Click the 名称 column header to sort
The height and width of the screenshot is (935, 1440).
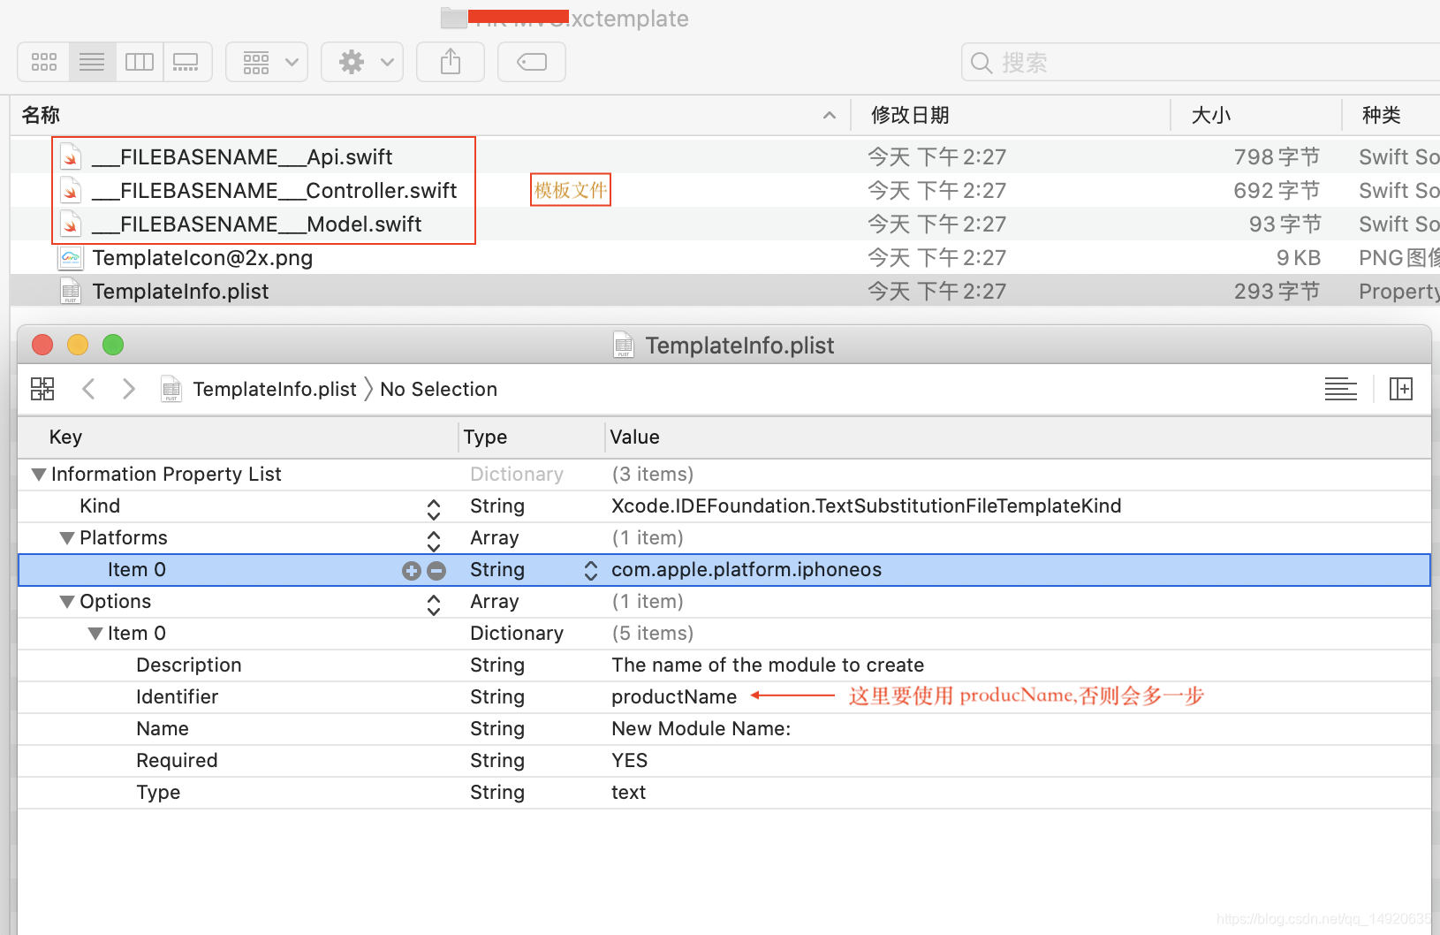pos(39,115)
